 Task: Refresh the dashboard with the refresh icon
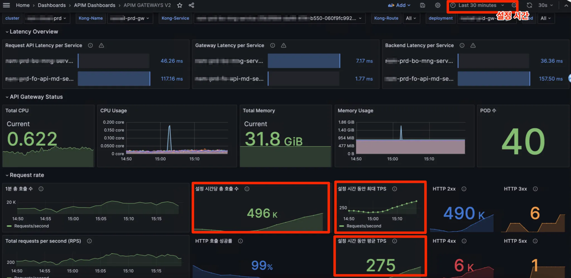[x=529, y=5]
